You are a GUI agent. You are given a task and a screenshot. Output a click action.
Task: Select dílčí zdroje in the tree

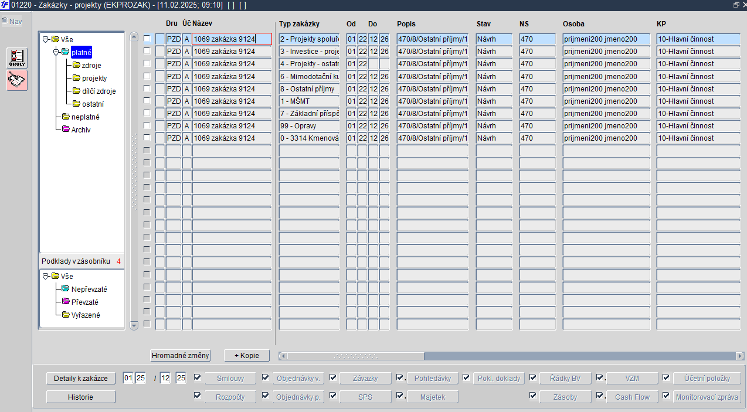pos(99,91)
